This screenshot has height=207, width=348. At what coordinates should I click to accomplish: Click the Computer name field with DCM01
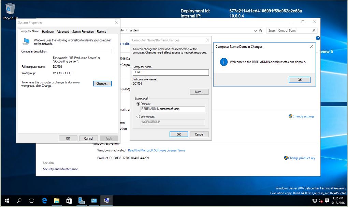coord(171,73)
